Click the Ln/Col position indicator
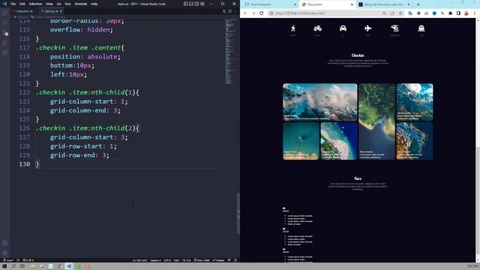The width and height of the screenshot is (480, 270). [x=140, y=260]
